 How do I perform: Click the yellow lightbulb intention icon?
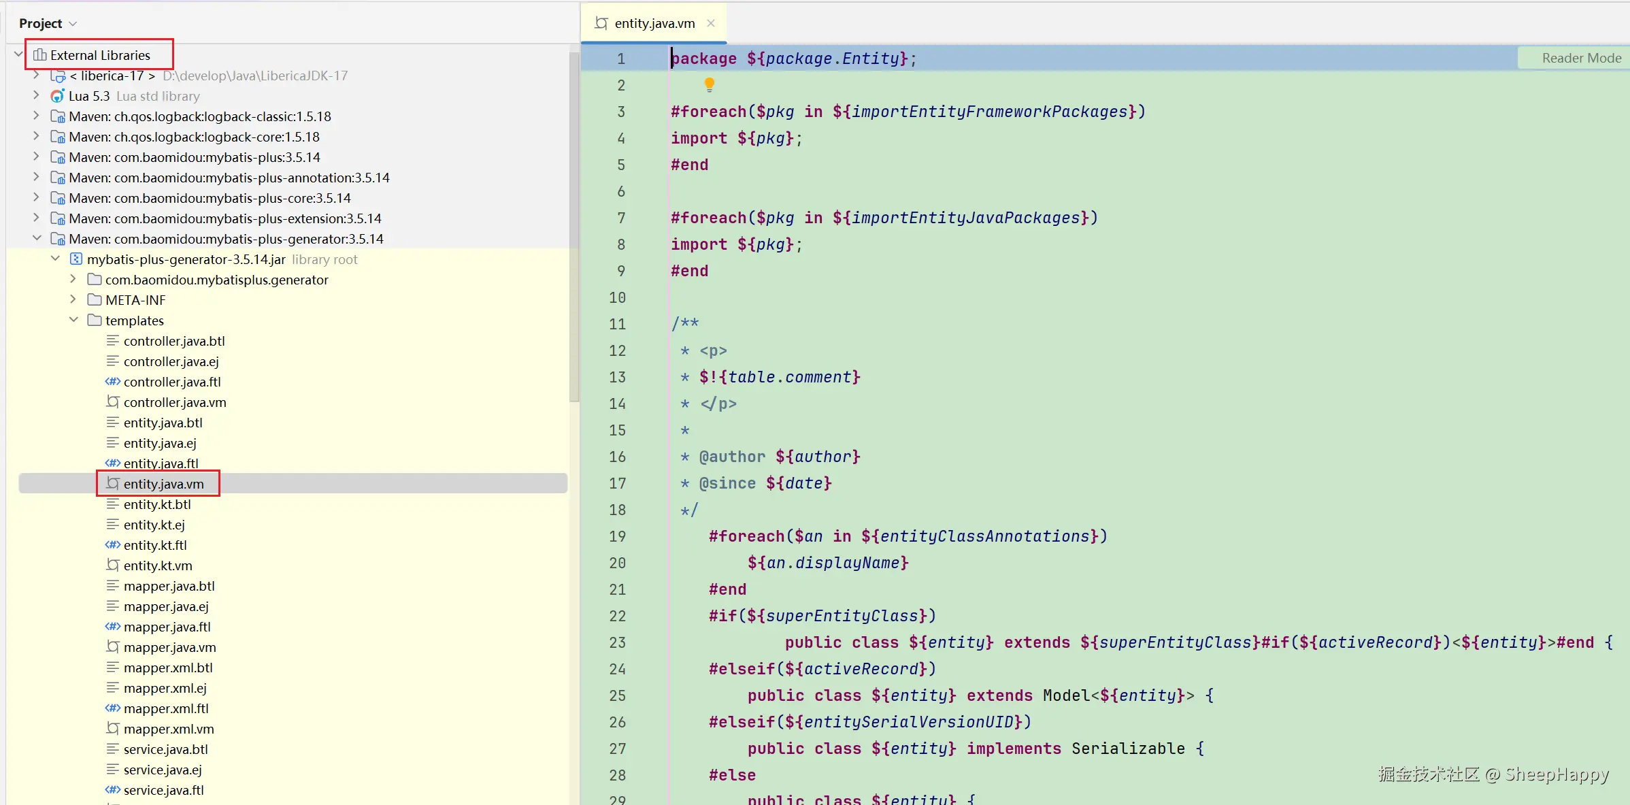[709, 84]
